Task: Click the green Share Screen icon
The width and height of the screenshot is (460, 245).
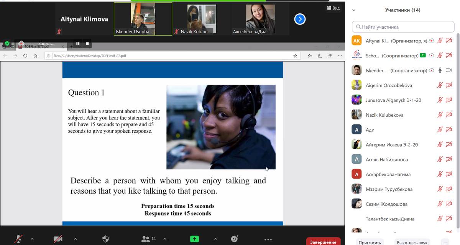Action: point(194,239)
